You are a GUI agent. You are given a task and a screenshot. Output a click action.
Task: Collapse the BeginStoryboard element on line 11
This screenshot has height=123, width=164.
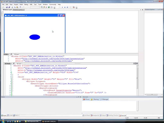[12, 88]
